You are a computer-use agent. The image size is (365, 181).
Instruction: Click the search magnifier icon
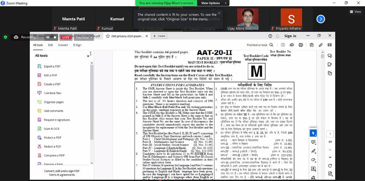pos(271,45)
